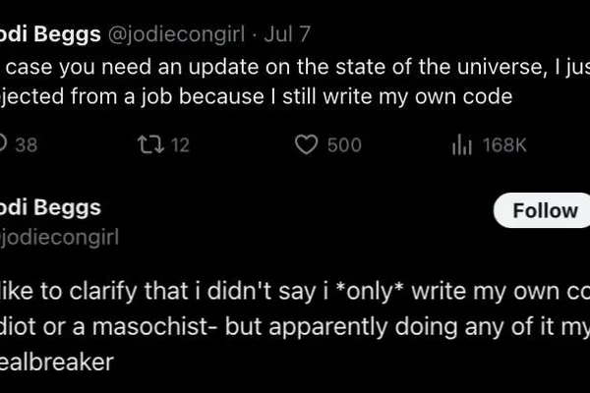Click the retweet arrows icon
The height and width of the screenshot is (393, 590).
coord(150,144)
